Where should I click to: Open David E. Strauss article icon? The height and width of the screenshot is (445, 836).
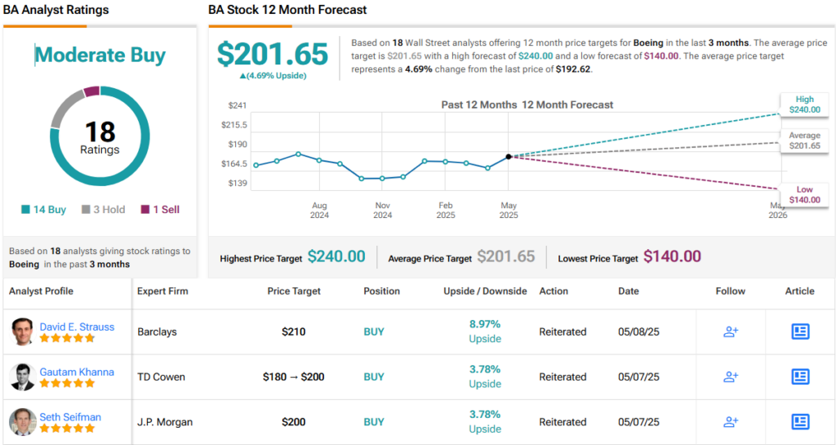tap(800, 332)
